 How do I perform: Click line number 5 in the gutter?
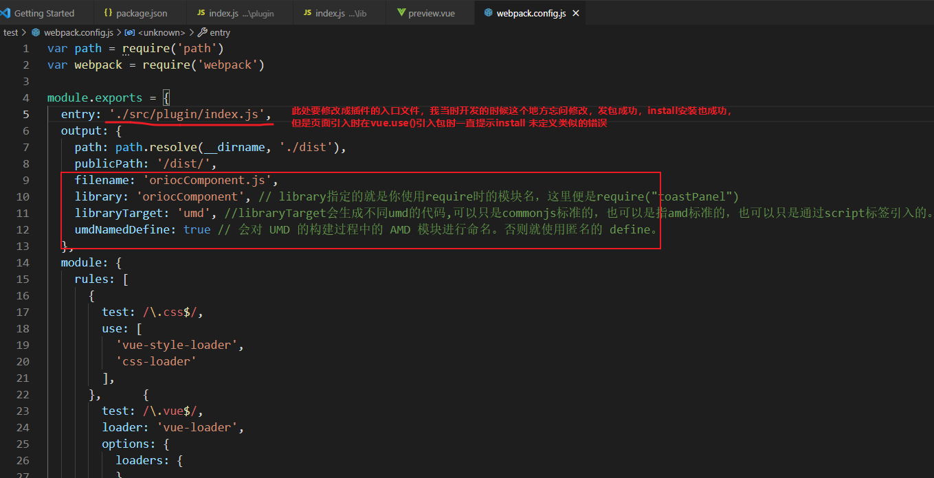[25, 115]
